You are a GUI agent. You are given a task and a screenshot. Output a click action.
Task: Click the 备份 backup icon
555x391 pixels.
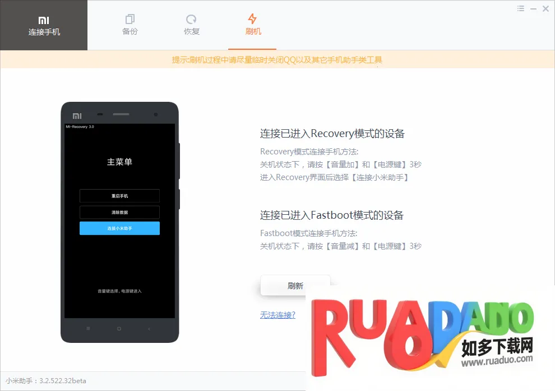[130, 19]
